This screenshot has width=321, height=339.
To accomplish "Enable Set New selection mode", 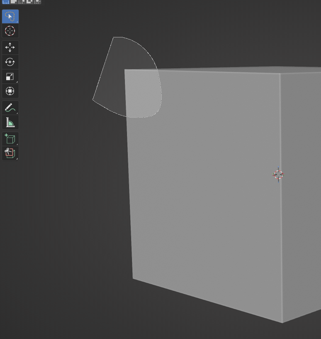I will tap(6, 2).
